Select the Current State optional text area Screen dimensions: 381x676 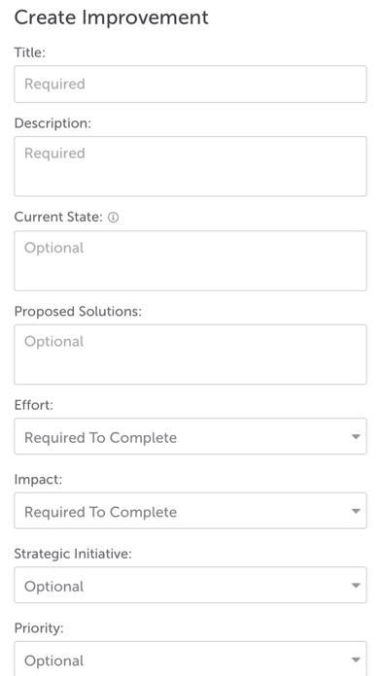[x=190, y=261]
